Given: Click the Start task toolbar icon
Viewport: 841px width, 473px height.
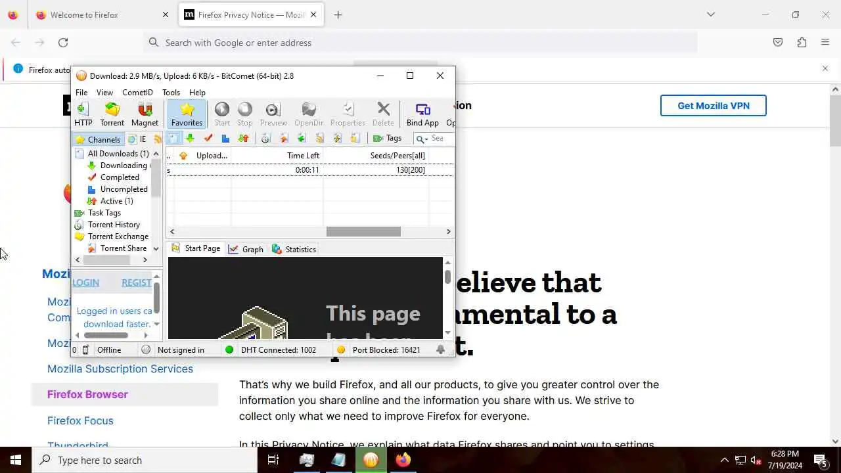Looking at the screenshot, I should (222, 114).
